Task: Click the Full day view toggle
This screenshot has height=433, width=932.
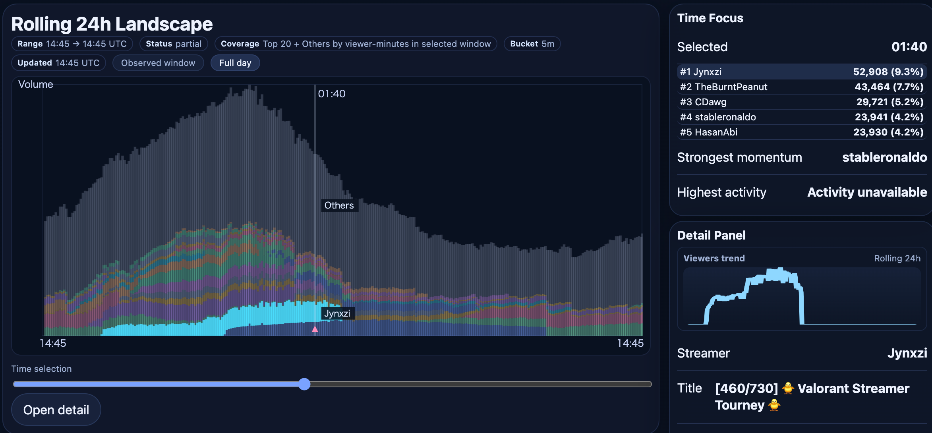Action: (235, 63)
